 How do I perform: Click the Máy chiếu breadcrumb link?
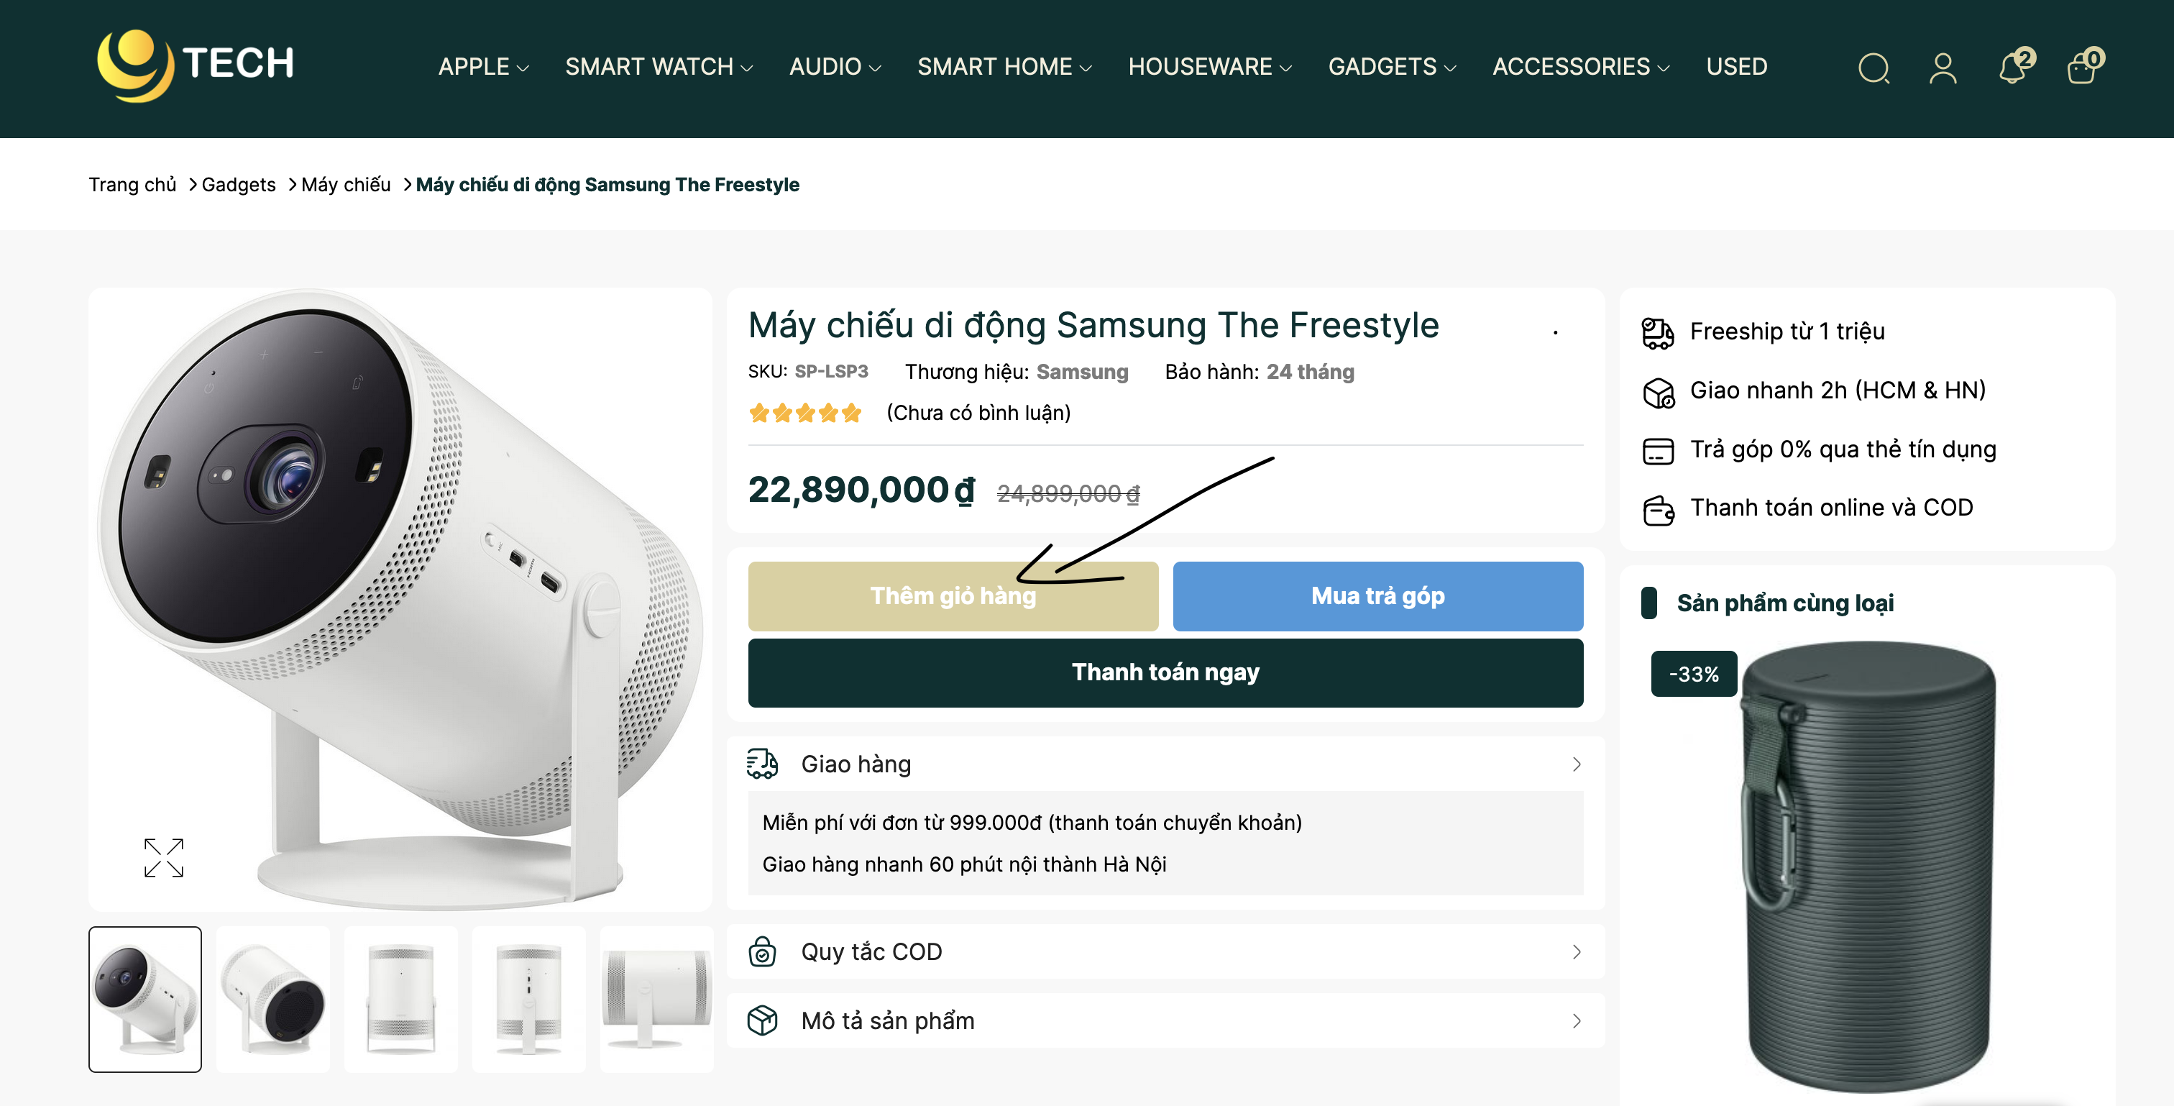coord(346,185)
